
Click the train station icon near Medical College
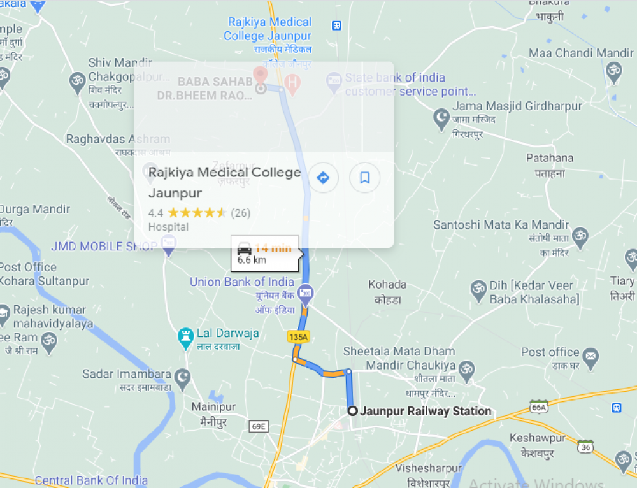(336, 25)
